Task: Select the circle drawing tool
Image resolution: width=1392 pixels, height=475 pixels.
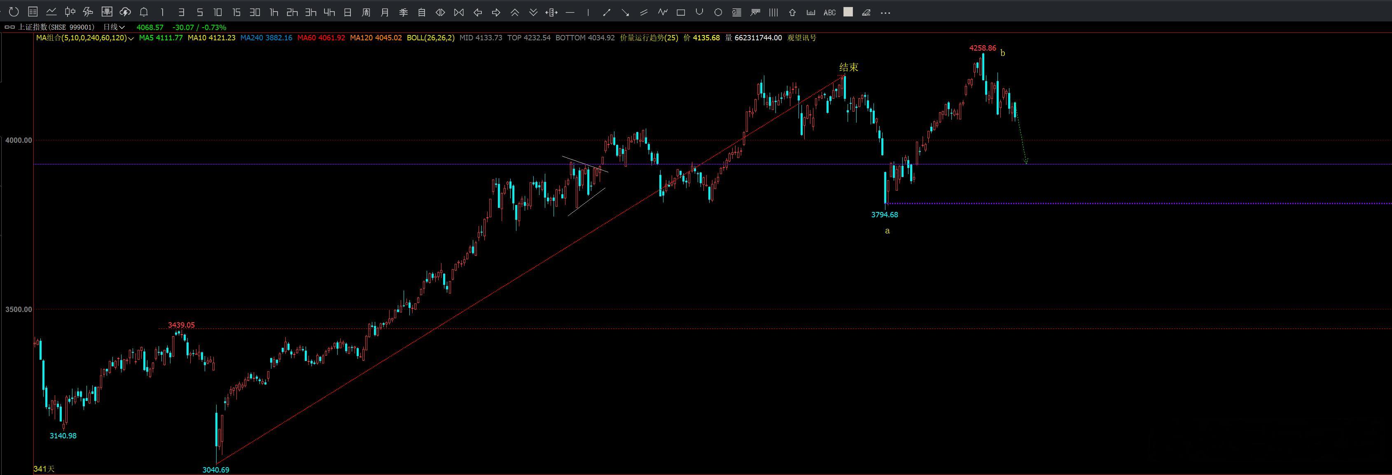Action: 718,12
